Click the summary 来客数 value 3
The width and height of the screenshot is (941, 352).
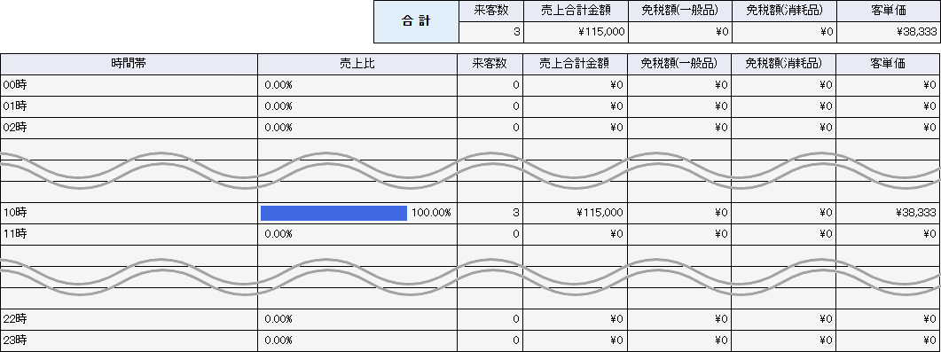(516, 33)
